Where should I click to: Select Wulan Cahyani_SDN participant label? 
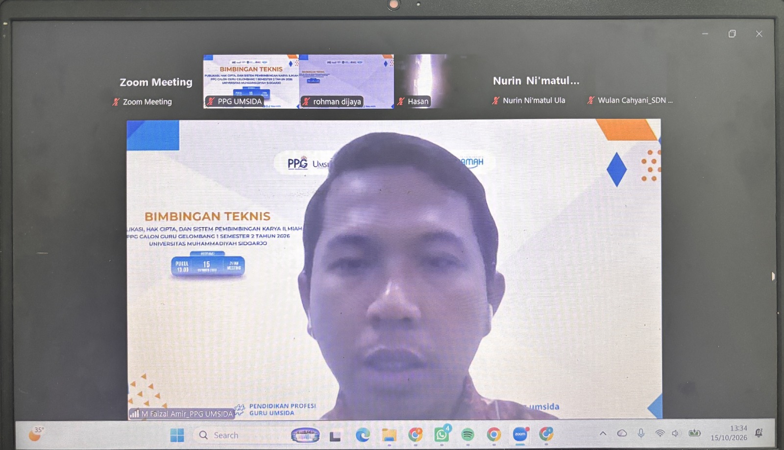tap(630, 100)
